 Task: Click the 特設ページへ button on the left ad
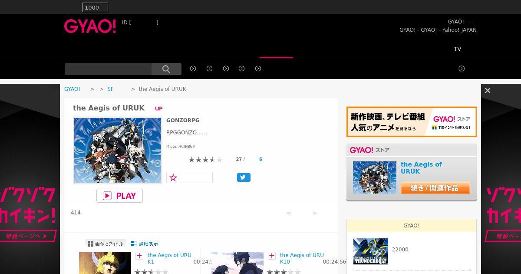(x=28, y=236)
